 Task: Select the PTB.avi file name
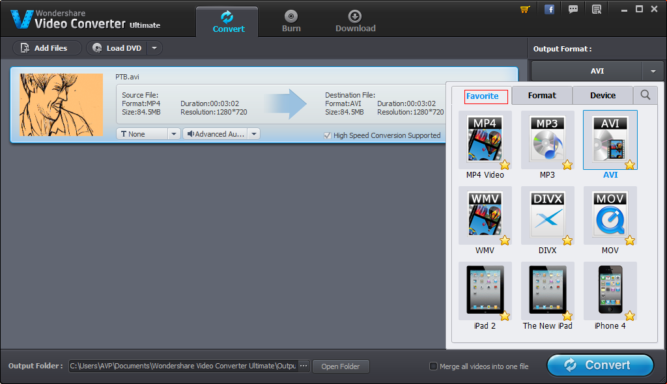pos(127,77)
